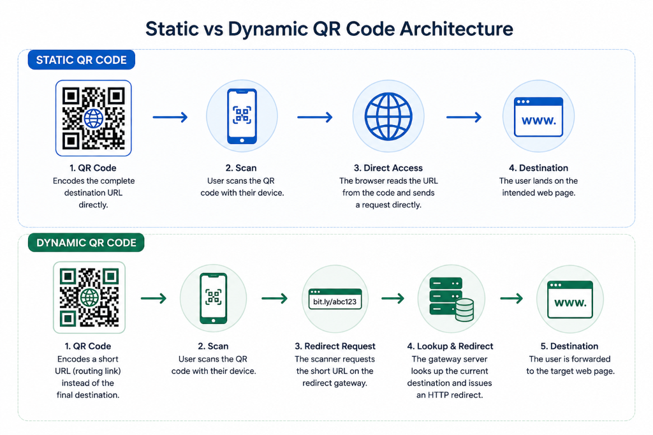
Task: Click the '3. Direct Access' heading
Action: pyautogui.click(x=388, y=168)
